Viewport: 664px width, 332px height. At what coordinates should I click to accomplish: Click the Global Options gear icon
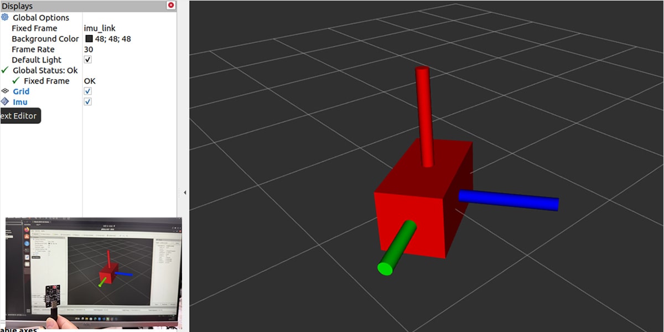coord(5,18)
